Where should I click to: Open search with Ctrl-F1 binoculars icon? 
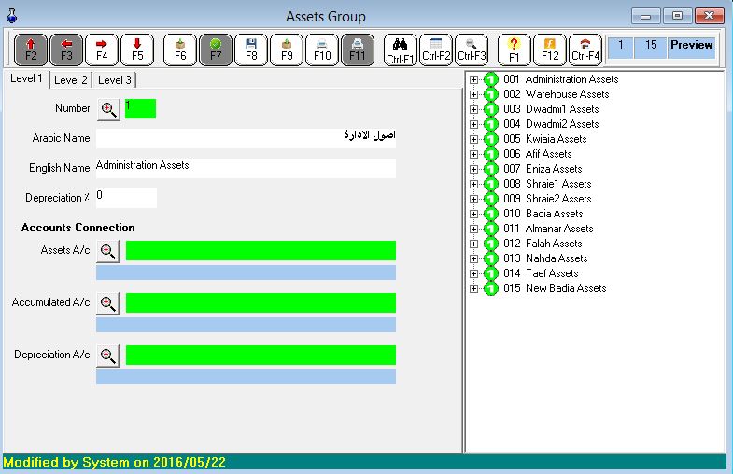pos(401,49)
